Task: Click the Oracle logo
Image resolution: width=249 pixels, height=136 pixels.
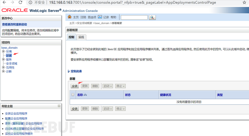Action: [x=14, y=10]
